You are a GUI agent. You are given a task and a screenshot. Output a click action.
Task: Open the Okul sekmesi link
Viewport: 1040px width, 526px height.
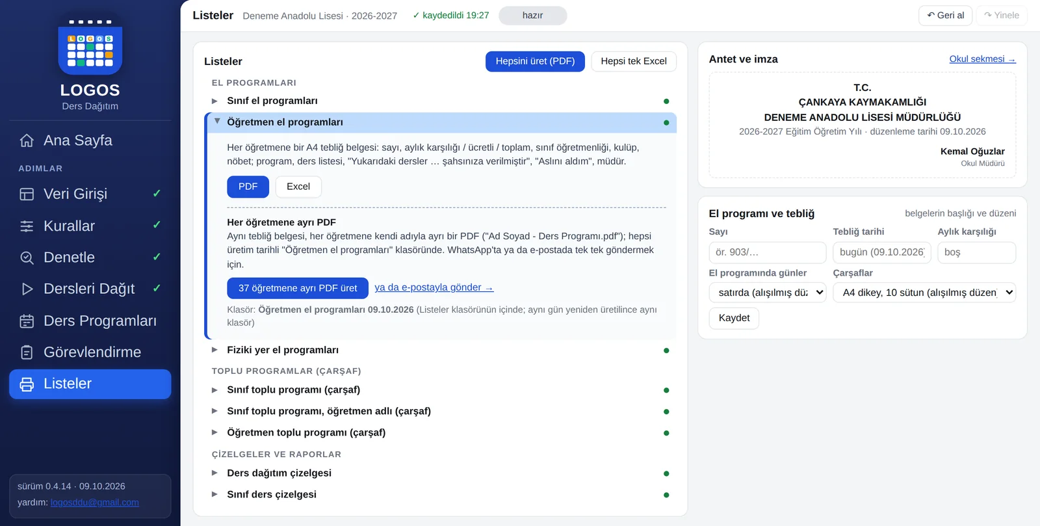(x=982, y=59)
